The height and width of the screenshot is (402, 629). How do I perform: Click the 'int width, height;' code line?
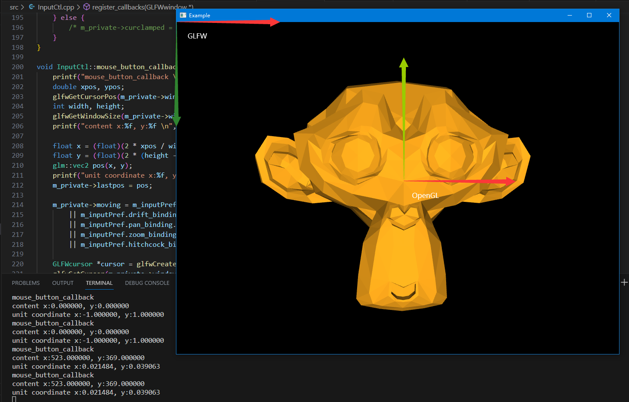tap(89, 106)
